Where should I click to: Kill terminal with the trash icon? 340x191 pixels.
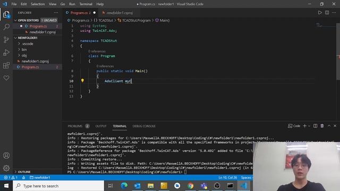pos(322,126)
